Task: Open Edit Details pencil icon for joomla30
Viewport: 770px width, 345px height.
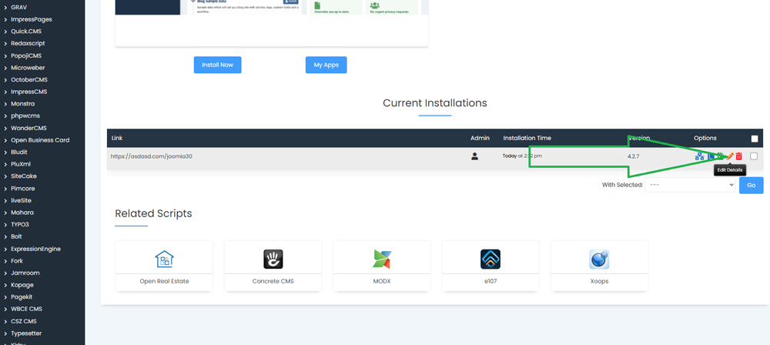Action: (x=730, y=156)
